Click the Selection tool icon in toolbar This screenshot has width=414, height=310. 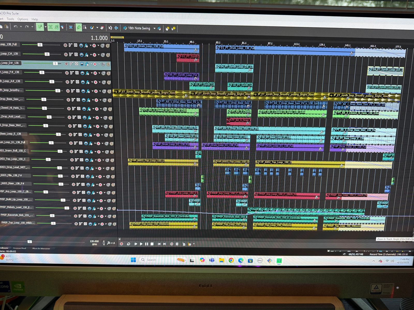[x=85, y=27]
